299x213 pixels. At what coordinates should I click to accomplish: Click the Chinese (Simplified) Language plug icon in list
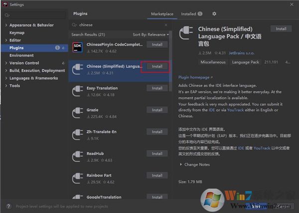click(77, 69)
